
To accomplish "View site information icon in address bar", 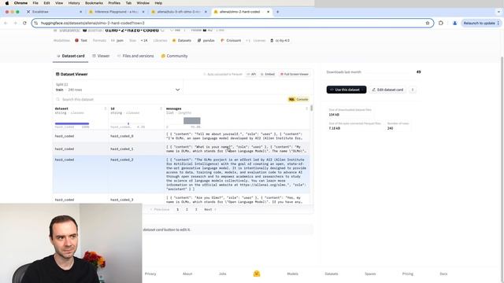I will pos(36,23).
